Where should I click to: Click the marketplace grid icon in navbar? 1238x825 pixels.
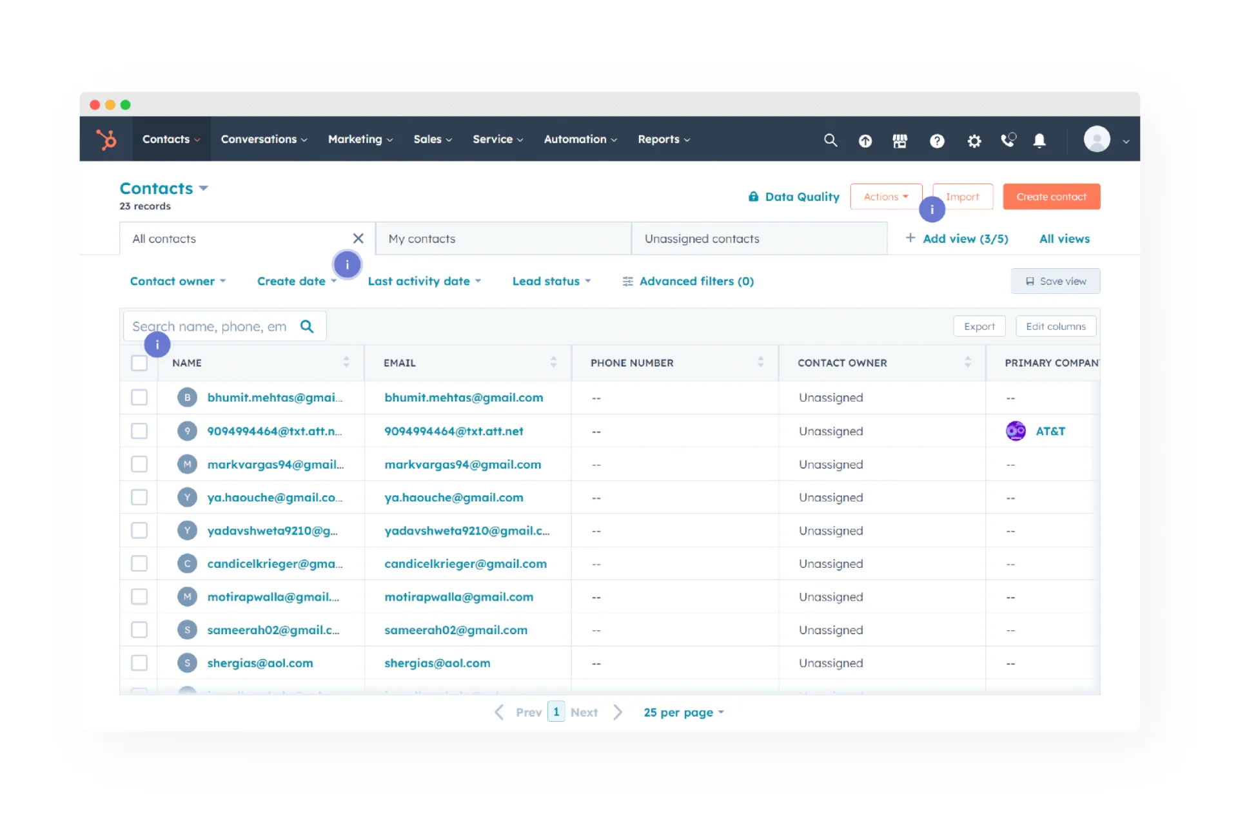pyautogui.click(x=899, y=139)
